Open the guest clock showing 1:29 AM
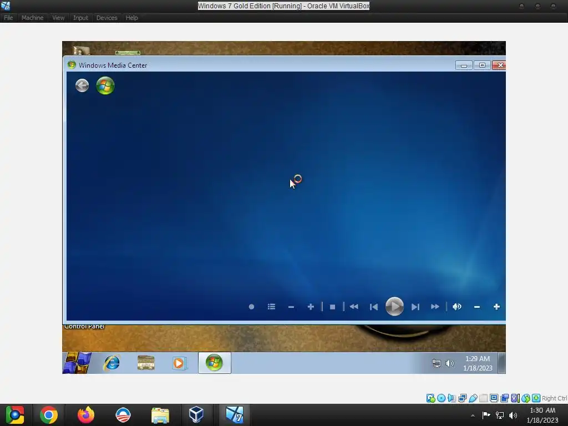Screen dimensions: 568x426 (x=478, y=363)
